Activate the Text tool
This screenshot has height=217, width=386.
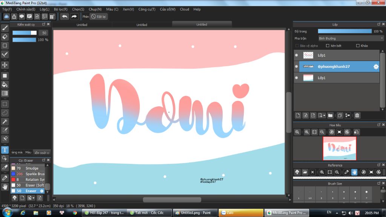point(5,150)
